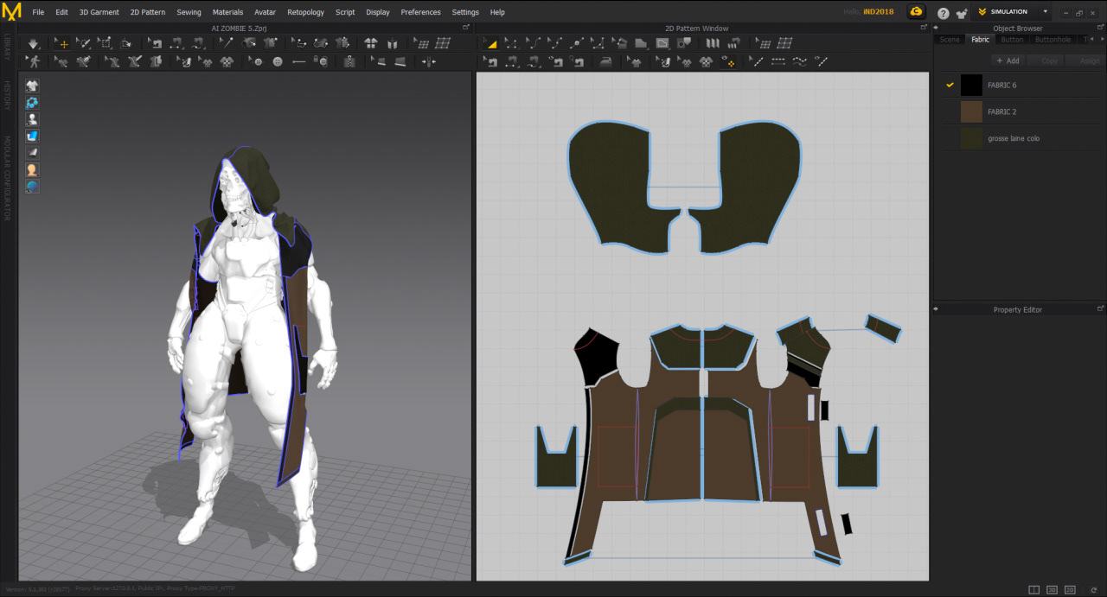Screen dimensions: 1107x597
Task: Switch to the Button tab in Object Browser
Action: [x=1012, y=40]
